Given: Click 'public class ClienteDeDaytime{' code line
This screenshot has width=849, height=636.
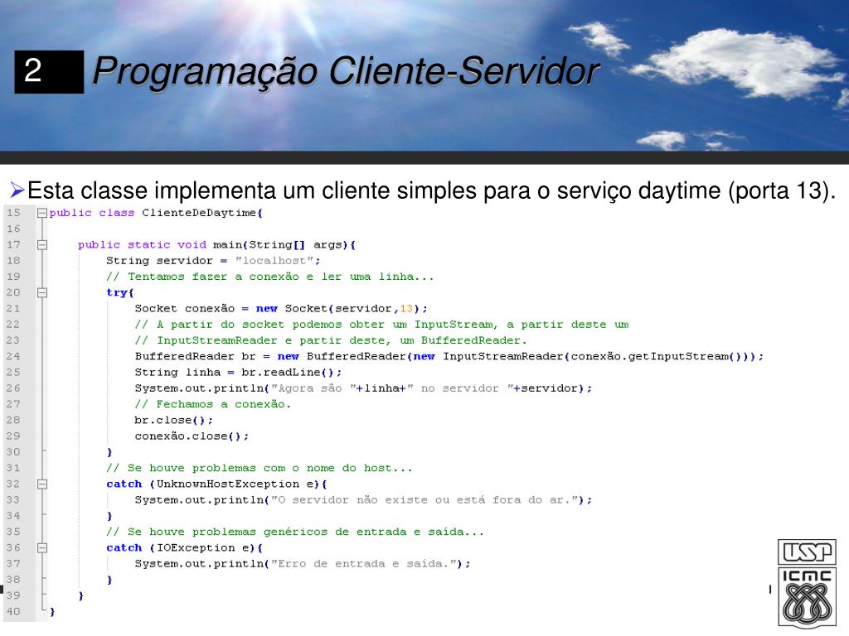Looking at the screenshot, I should [x=156, y=213].
